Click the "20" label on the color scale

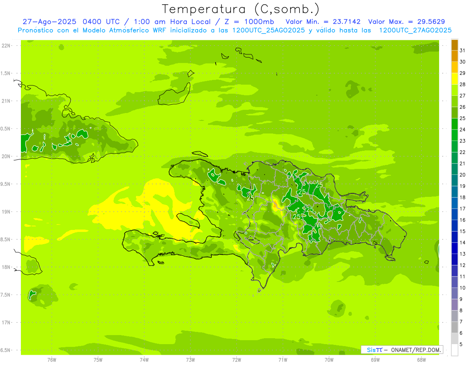463,175
